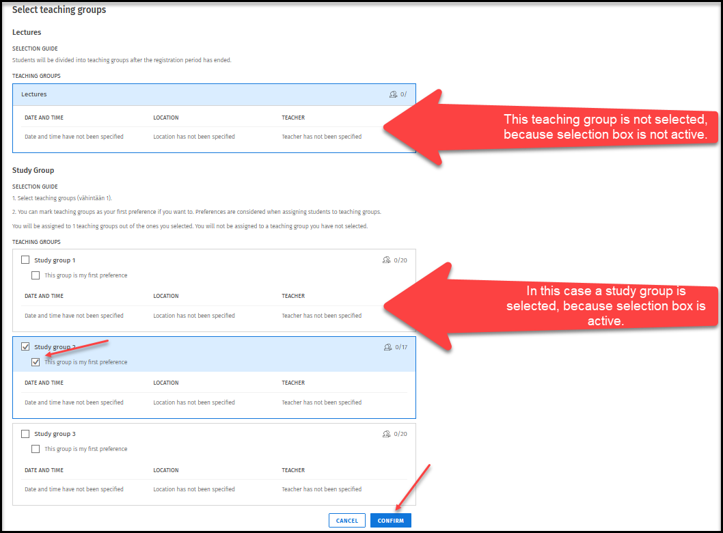The image size is (723, 533).
Task: Mark Study group 1 as first preference
Action: [36, 275]
